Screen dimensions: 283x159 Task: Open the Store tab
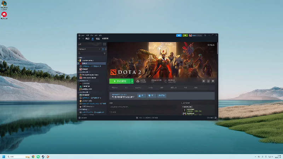pos(87,39)
